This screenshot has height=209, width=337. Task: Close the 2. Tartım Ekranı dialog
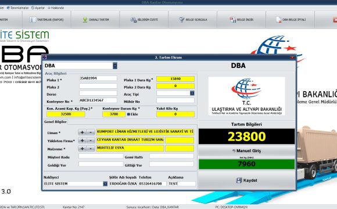click(292, 57)
